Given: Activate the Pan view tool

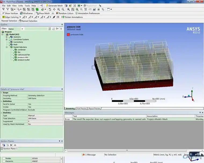Looking at the screenshot, I should click(54, 9).
